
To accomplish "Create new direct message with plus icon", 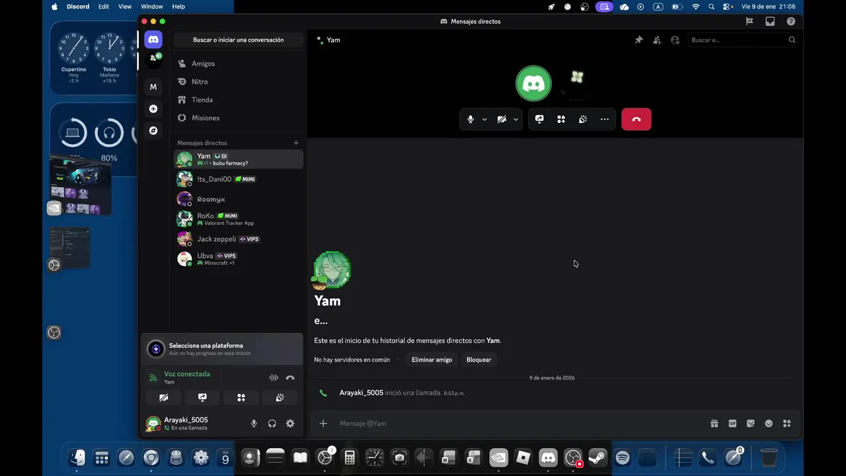I will pyautogui.click(x=296, y=143).
